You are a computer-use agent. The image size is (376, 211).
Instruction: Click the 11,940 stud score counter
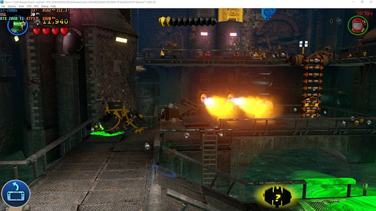pyautogui.click(x=56, y=22)
